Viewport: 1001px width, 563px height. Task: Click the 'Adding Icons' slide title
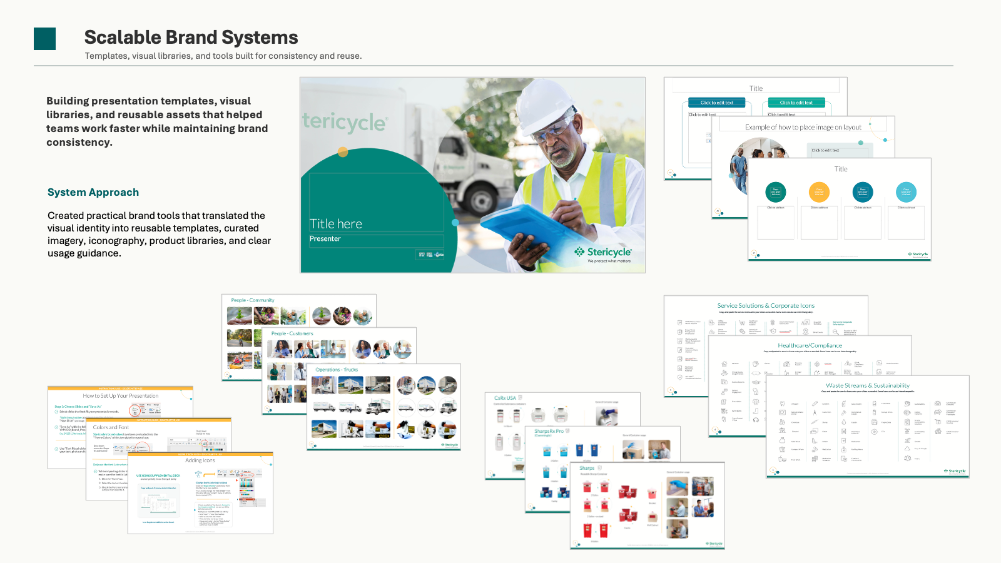tap(200, 460)
